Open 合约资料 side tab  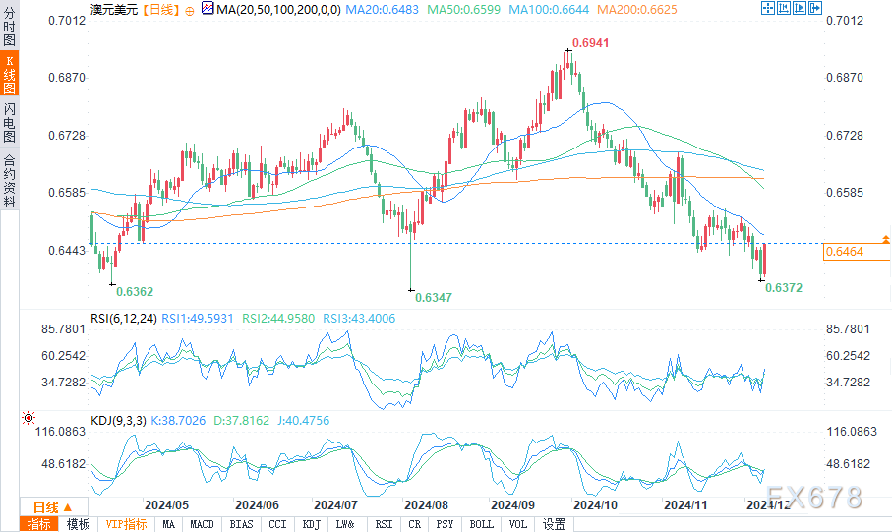point(9,180)
